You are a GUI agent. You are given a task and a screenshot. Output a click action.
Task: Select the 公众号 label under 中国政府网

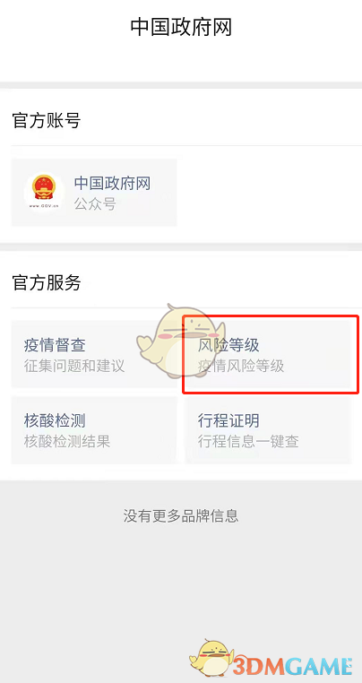95,203
